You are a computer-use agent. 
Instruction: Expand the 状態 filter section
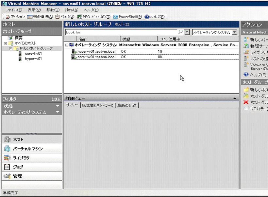point(58,106)
